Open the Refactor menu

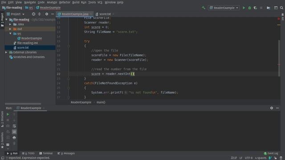(65, 2)
